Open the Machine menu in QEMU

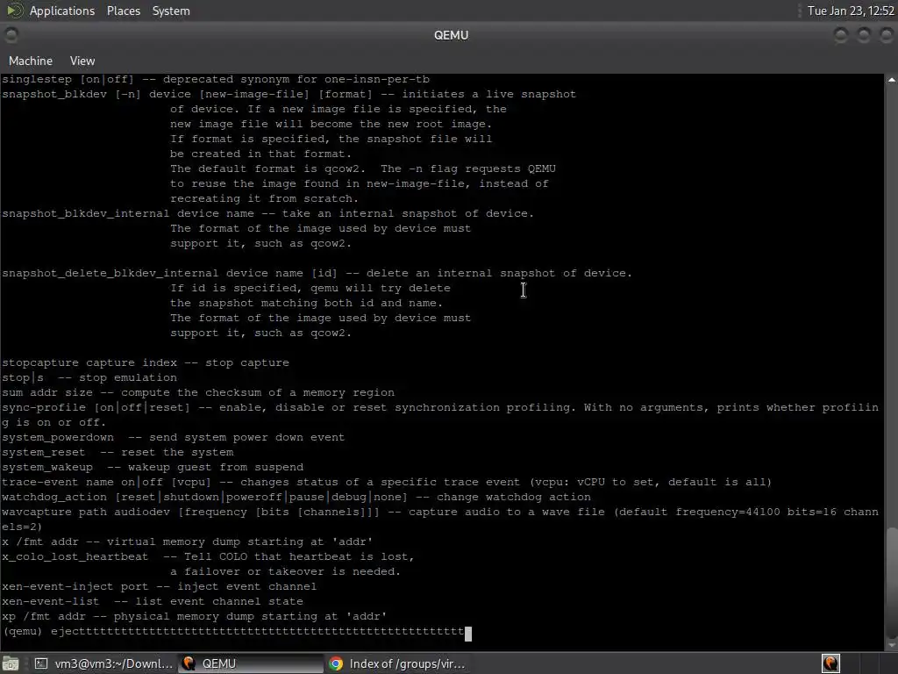point(31,61)
